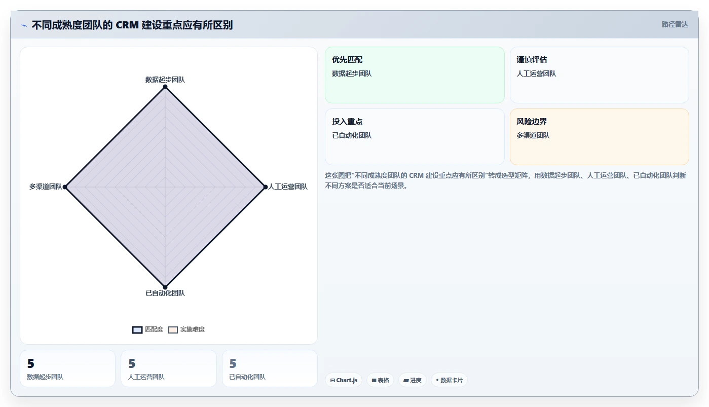This screenshot has width=709, height=407.
Task: Click the 多渠道团队 axis label on radar
Action: tap(46, 187)
